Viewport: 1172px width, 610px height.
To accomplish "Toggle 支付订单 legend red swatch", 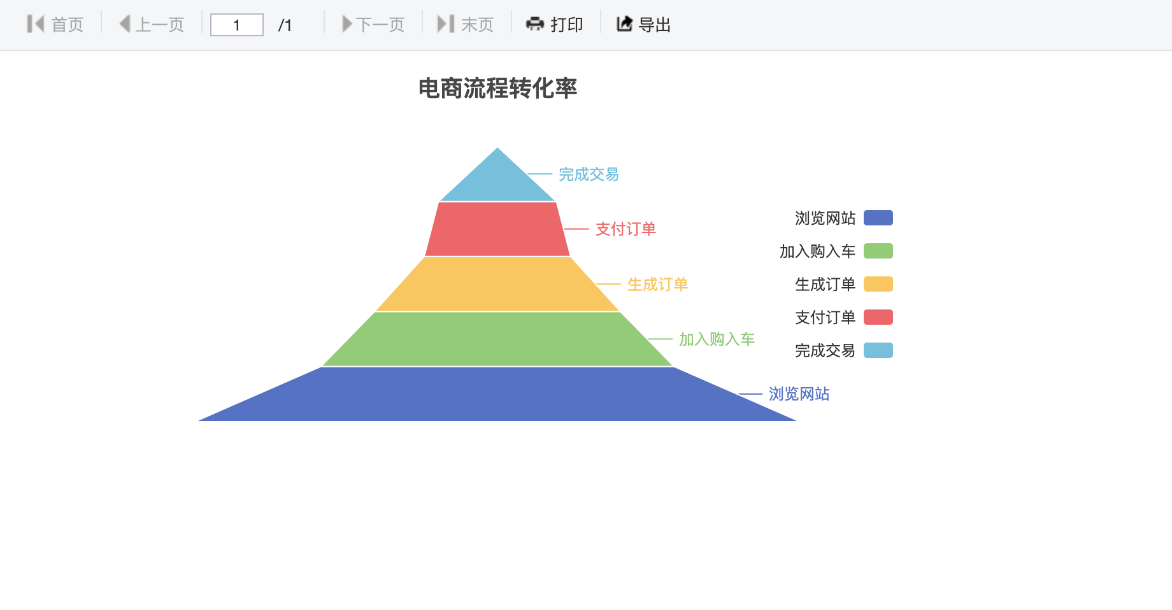I will (878, 317).
